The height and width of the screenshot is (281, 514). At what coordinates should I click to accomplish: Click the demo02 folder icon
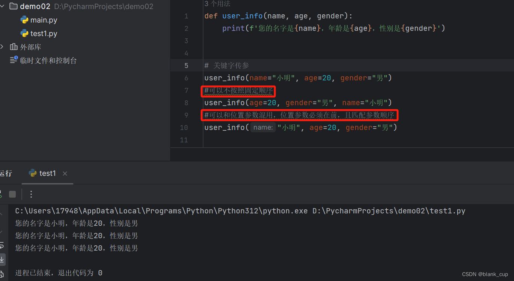(x=13, y=6)
